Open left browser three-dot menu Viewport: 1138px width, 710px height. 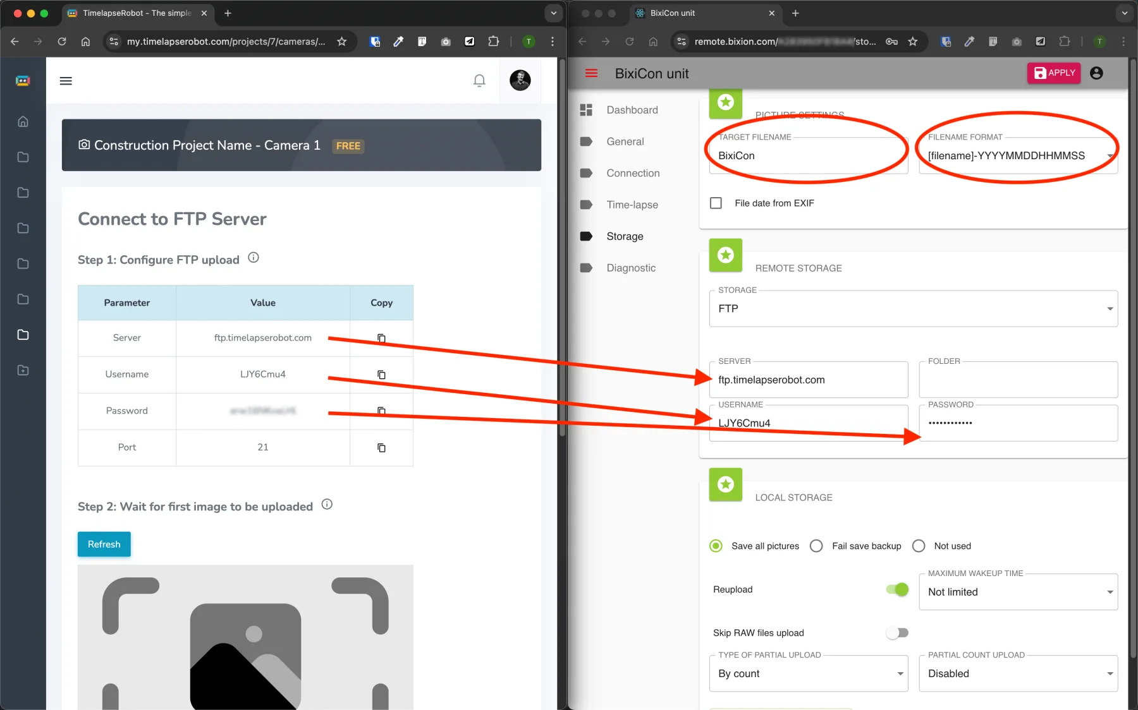pos(553,42)
